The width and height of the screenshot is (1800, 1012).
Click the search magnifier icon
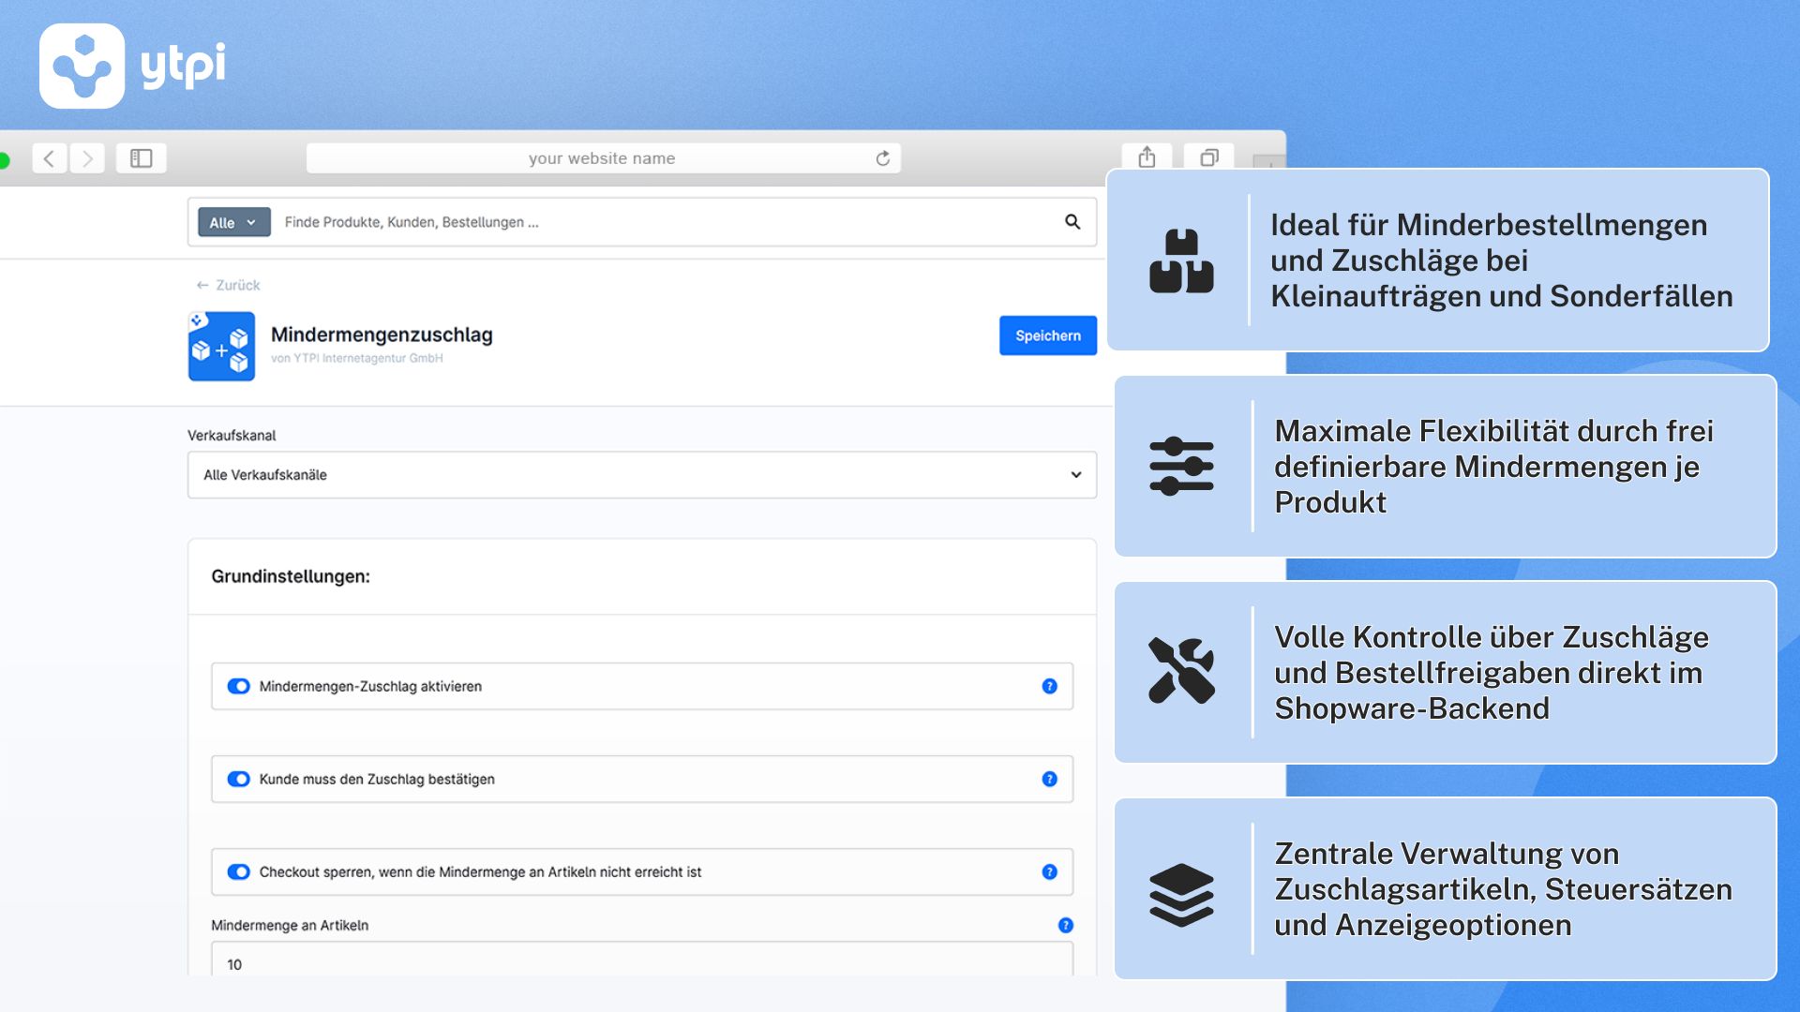1072,222
